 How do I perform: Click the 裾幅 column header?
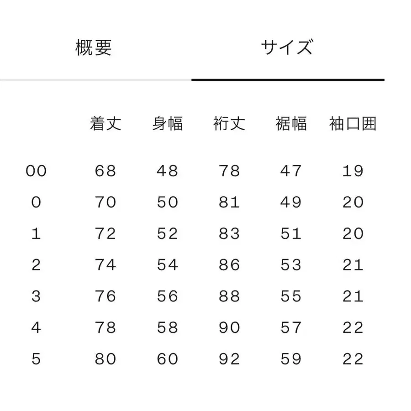coord(291,124)
